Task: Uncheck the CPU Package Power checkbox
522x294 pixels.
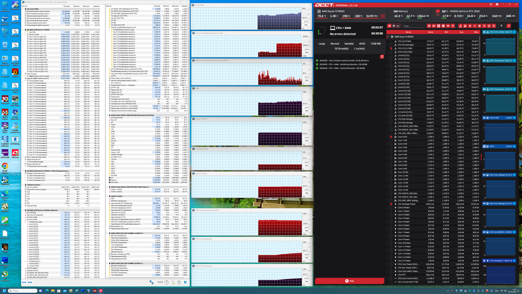Action: click(391, 204)
